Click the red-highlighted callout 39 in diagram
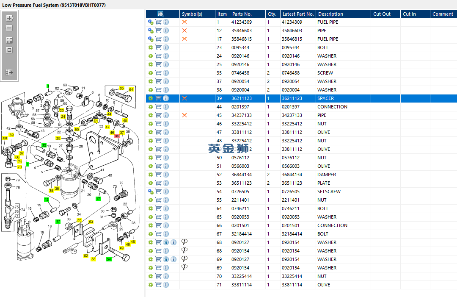This screenshot has height=297, width=457. (x=117, y=136)
